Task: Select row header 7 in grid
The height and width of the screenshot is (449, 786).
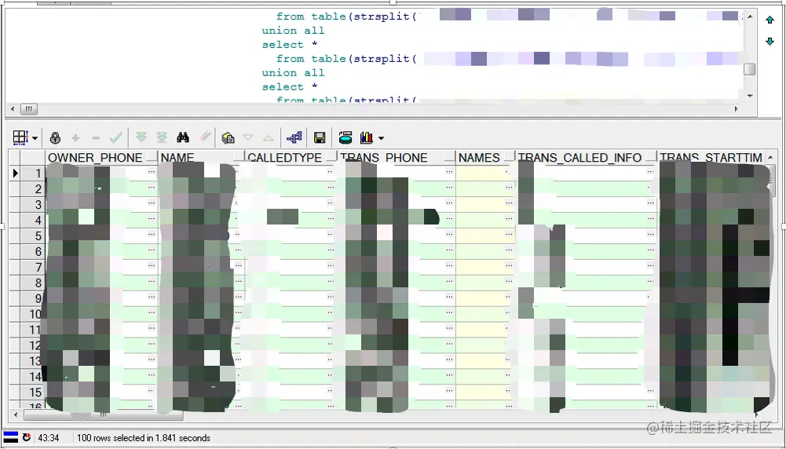Action: tap(32, 267)
